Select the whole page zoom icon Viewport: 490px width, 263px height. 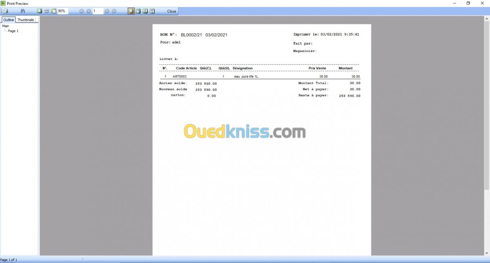pyautogui.click(x=53, y=11)
